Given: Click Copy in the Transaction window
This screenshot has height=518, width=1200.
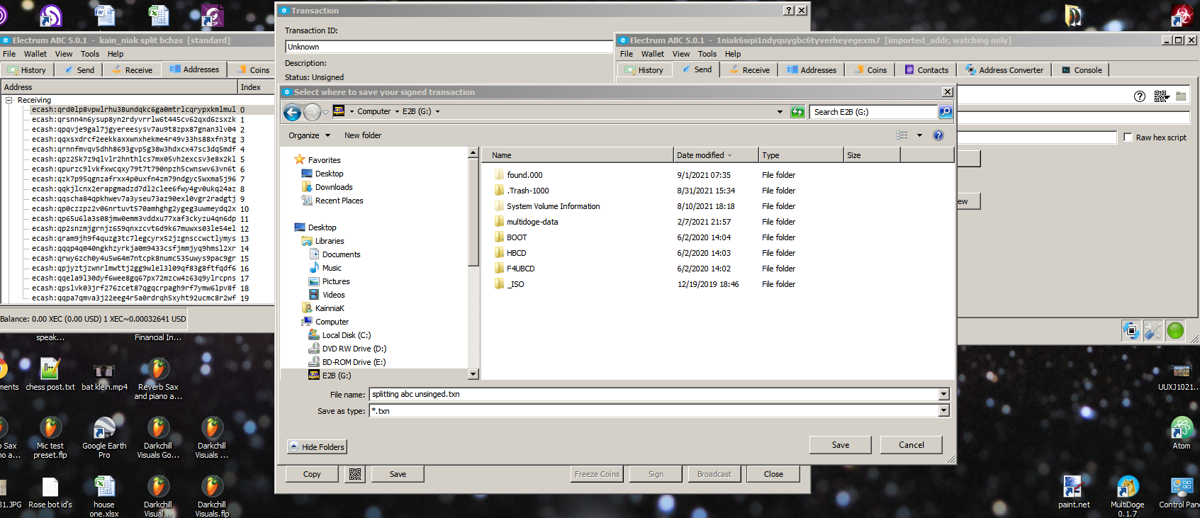Looking at the screenshot, I should click(312, 474).
